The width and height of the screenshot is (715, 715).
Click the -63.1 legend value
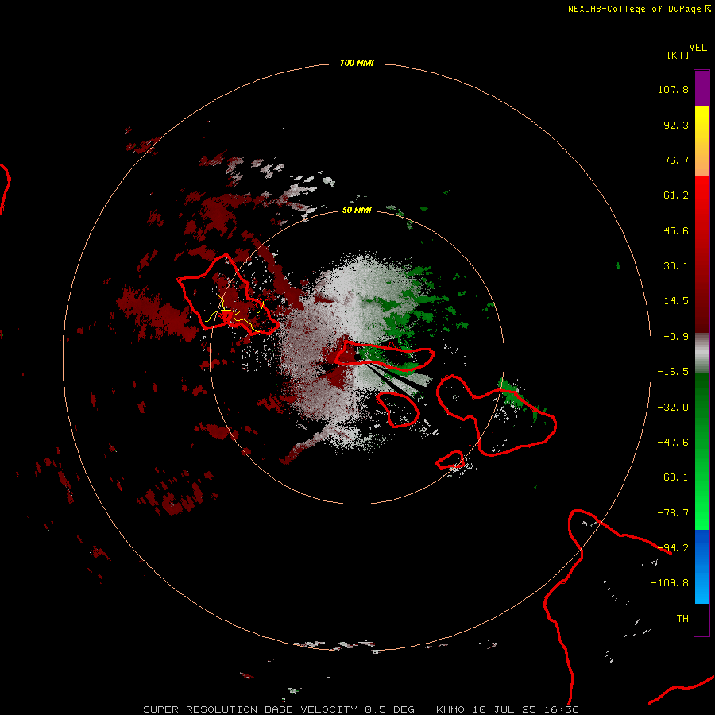[x=673, y=477]
